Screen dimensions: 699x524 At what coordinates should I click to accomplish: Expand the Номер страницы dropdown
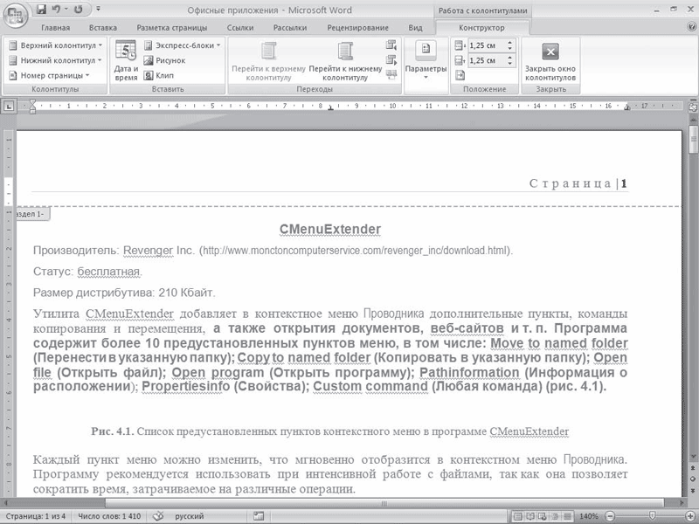(x=50, y=75)
